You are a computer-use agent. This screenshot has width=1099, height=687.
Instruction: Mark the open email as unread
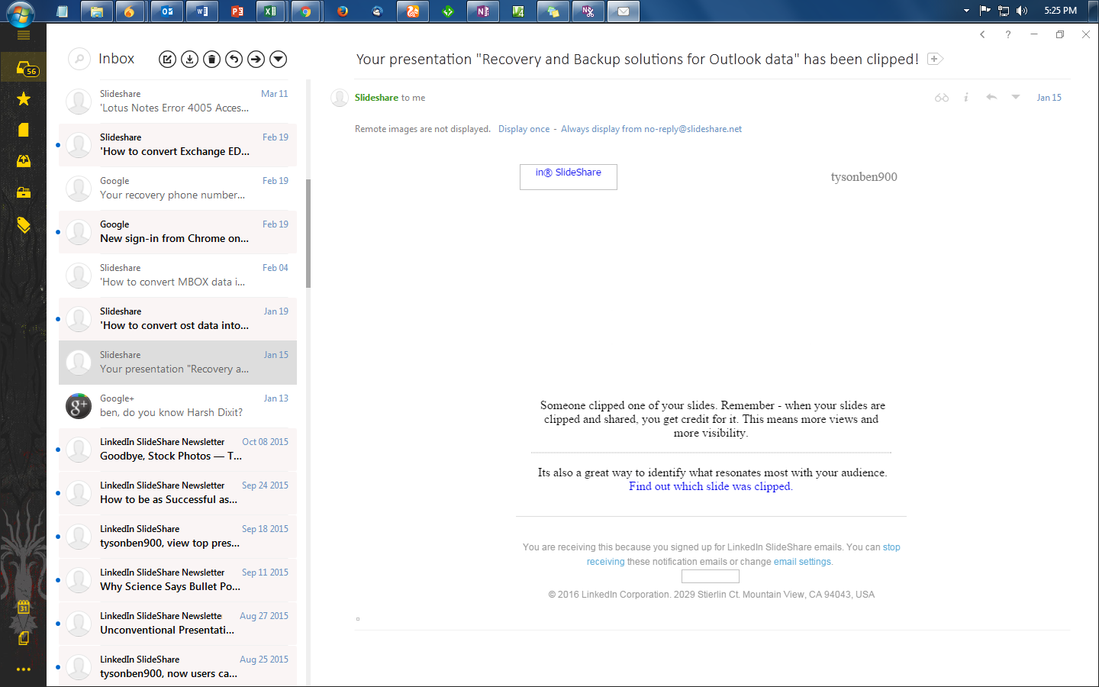tap(941, 97)
